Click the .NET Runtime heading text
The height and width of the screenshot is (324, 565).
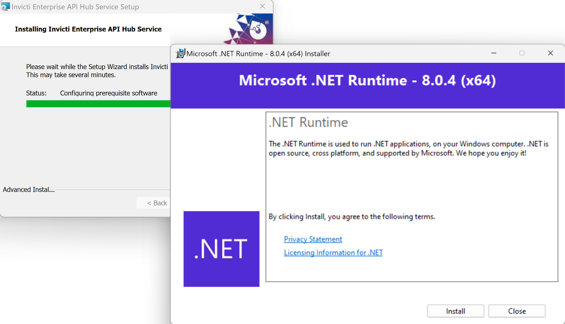coord(308,123)
